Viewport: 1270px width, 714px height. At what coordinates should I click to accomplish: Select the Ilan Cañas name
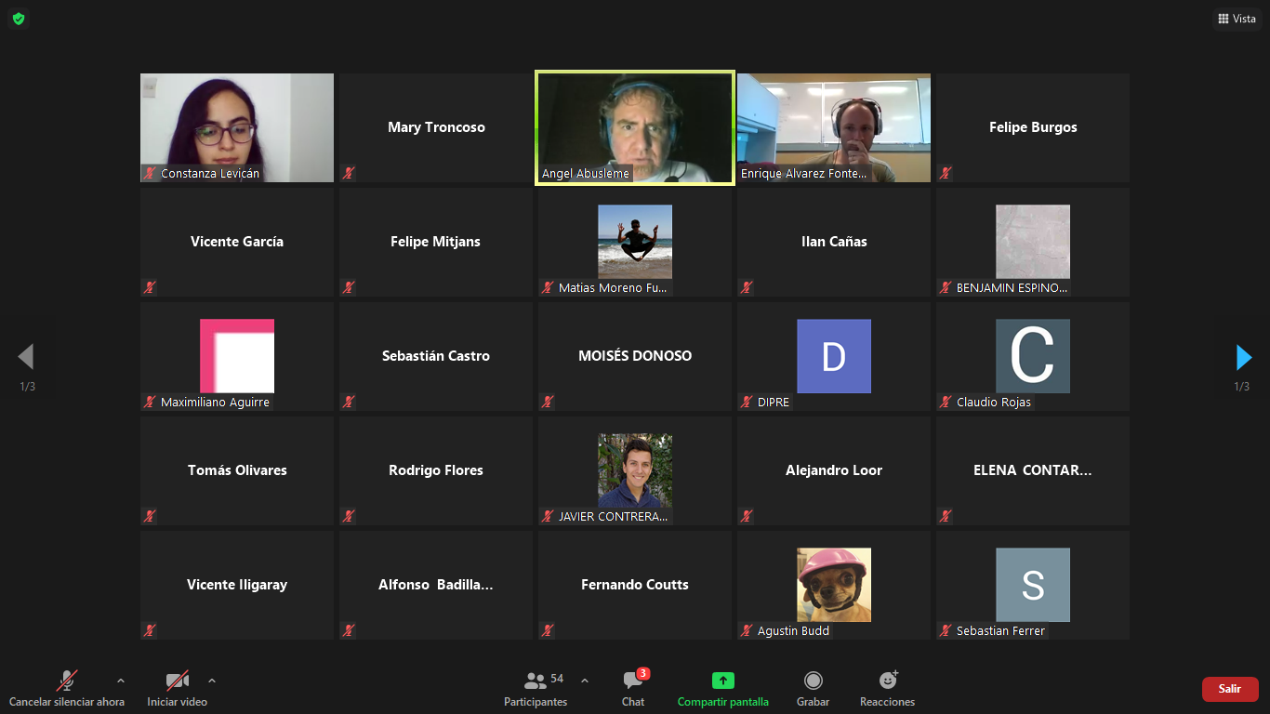click(834, 242)
